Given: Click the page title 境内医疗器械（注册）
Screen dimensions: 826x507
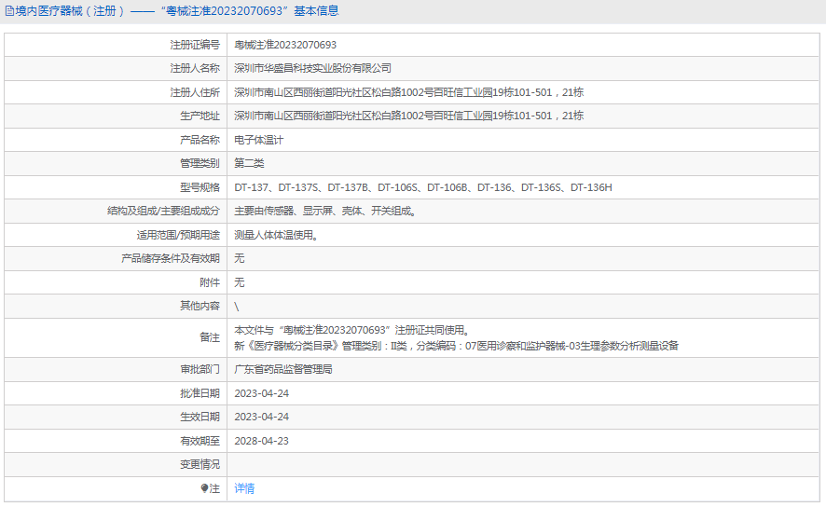Looking at the screenshot, I should coord(71,11).
